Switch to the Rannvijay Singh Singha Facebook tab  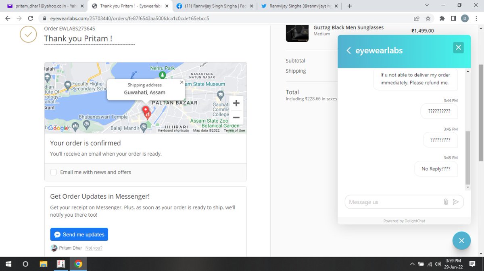pyautogui.click(x=214, y=6)
